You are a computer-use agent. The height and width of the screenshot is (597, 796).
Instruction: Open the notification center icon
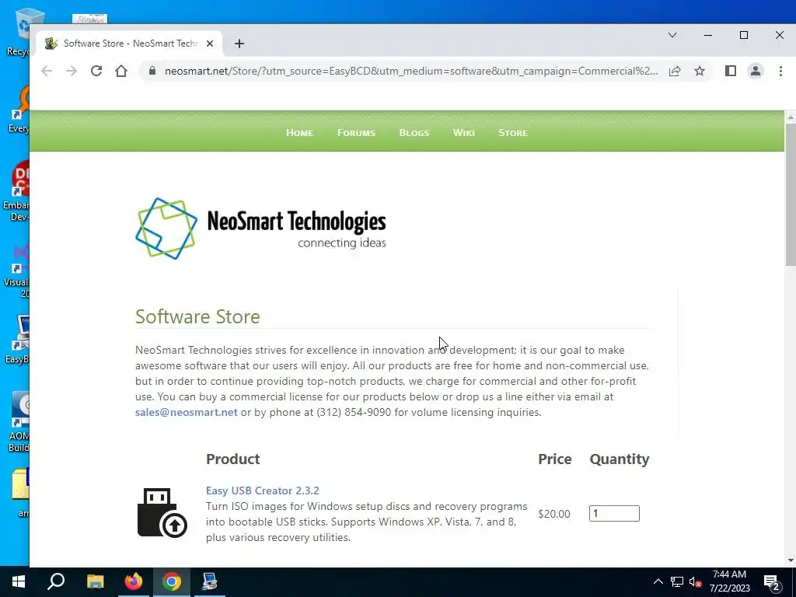click(772, 581)
